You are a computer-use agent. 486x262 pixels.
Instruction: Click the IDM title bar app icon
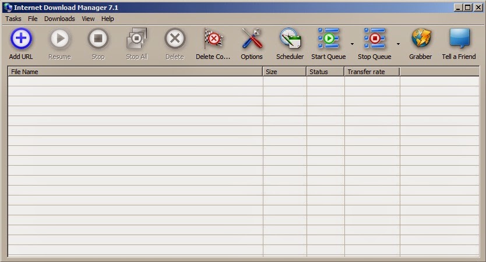(x=8, y=7)
